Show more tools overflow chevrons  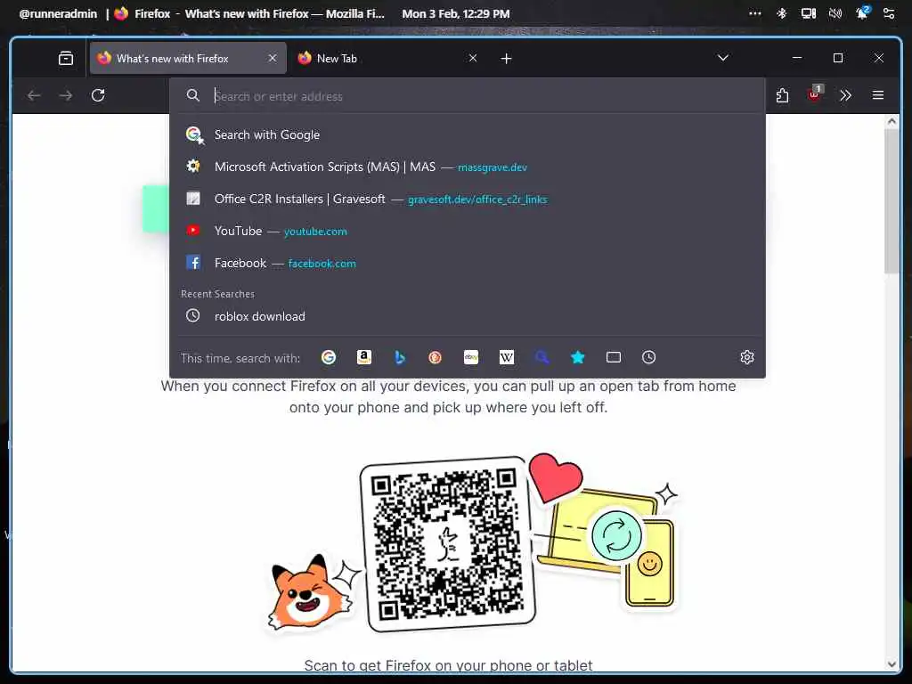[846, 95]
